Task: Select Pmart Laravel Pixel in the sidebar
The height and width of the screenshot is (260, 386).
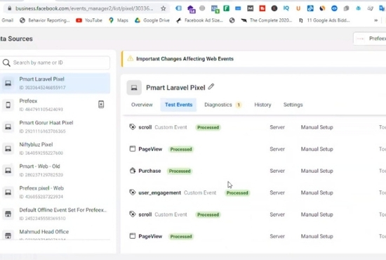Action: coord(55,83)
